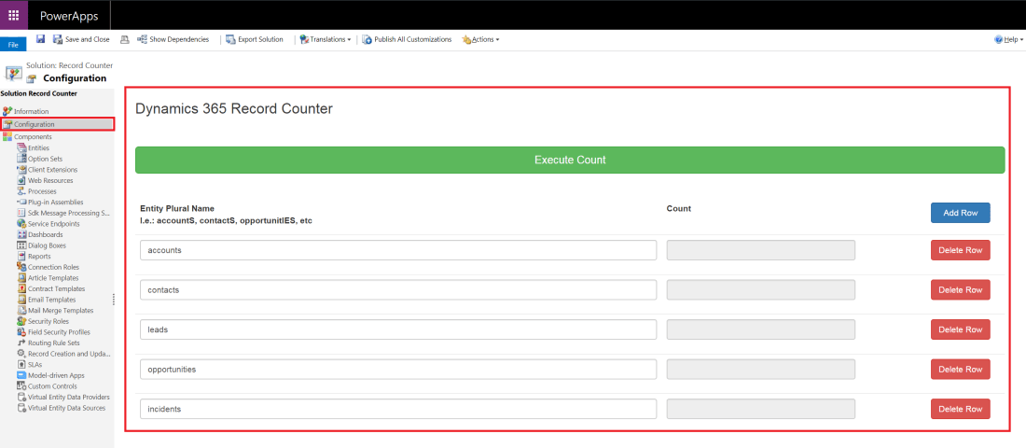Image resolution: width=1026 pixels, height=448 pixels.
Task: Click Show Dependencies toolbar icon
Action: pos(142,39)
